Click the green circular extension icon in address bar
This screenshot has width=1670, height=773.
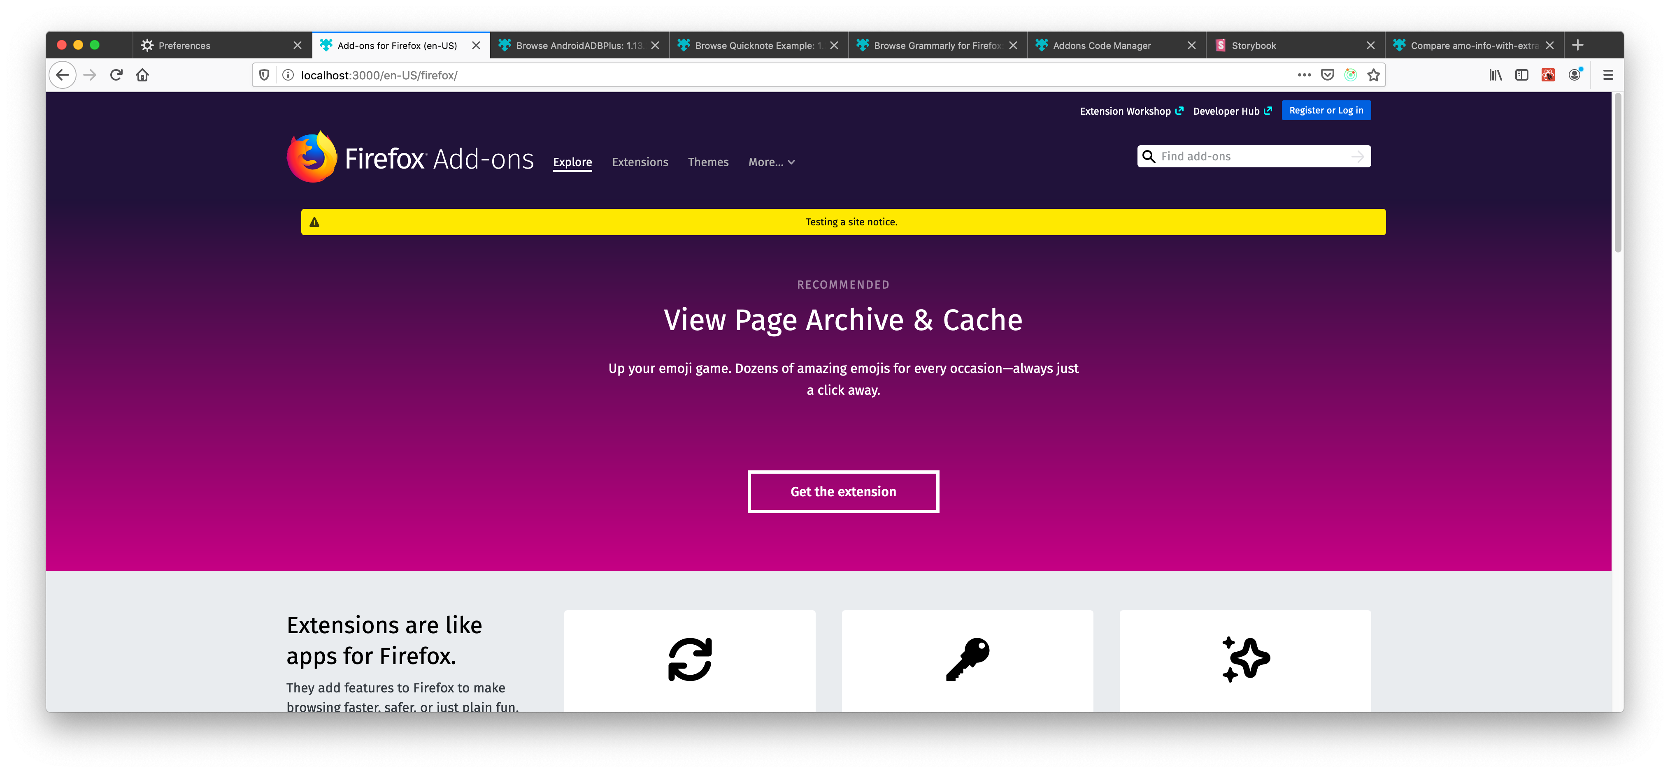(1350, 75)
